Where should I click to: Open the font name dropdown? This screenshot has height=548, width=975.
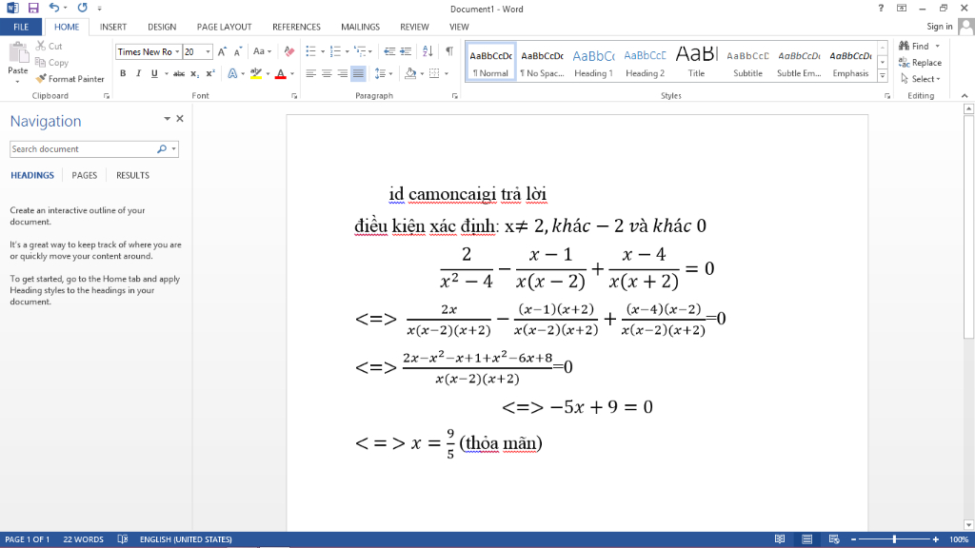(x=177, y=51)
